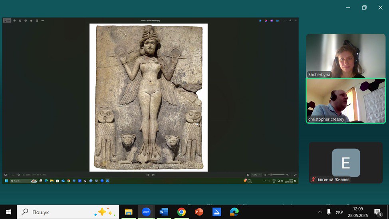Image resolution: width=389 pixels, height=219 pixels.
Task: Click the print icon in shared Photos toolbar
Action: (x=26, y=21)
